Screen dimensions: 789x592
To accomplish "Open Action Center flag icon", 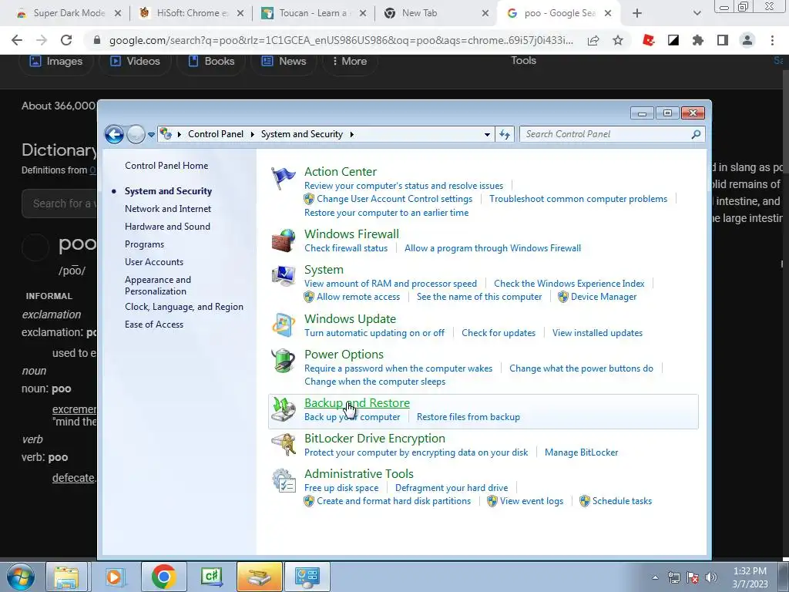I will (284, 178).
